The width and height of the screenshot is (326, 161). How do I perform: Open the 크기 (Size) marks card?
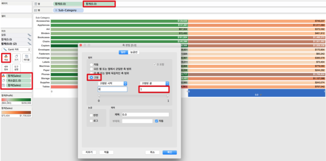point(16,58)
